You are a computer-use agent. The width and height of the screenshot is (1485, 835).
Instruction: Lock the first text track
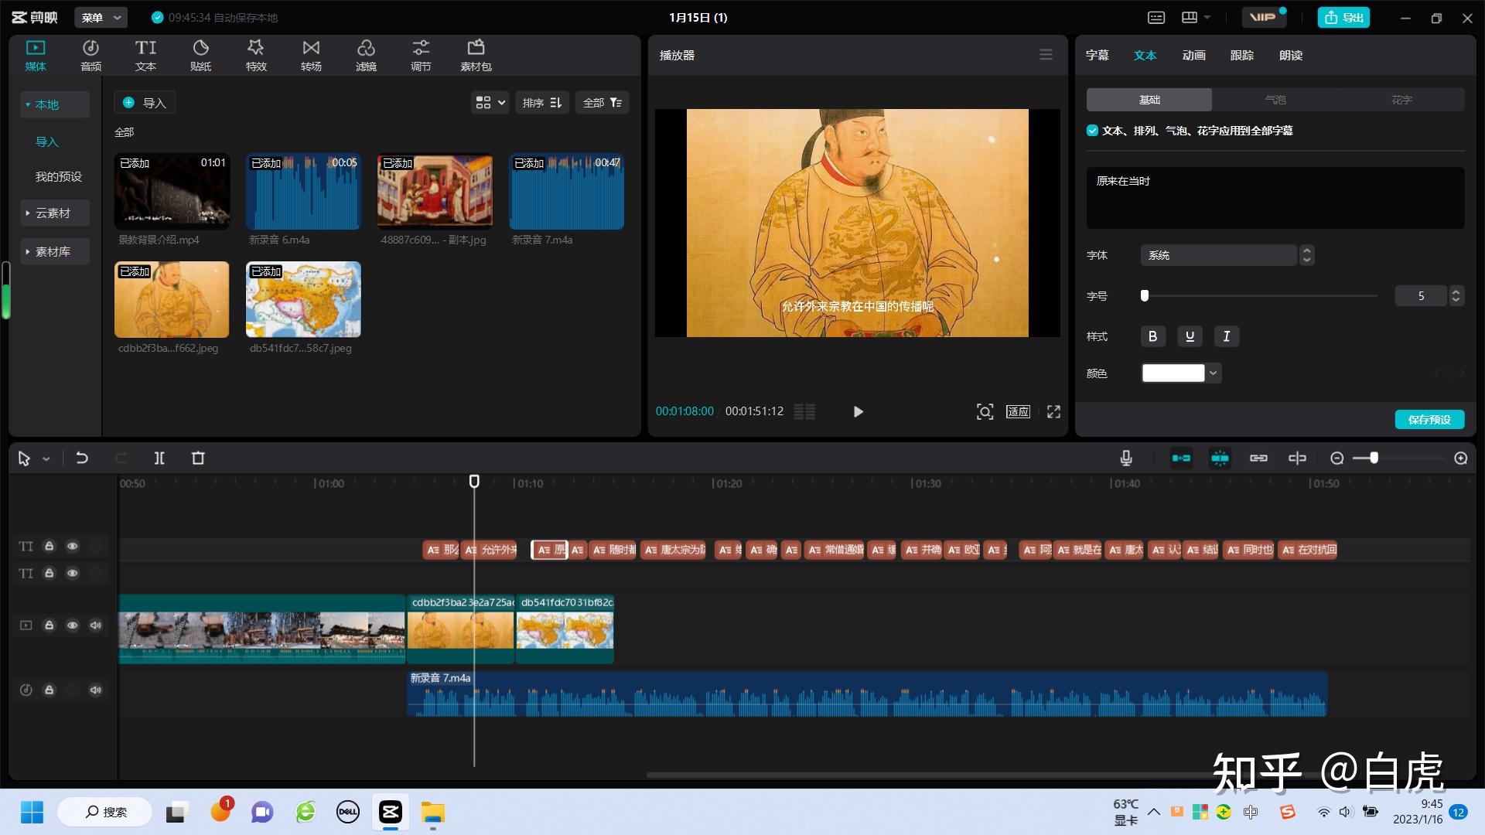(49, 546)
